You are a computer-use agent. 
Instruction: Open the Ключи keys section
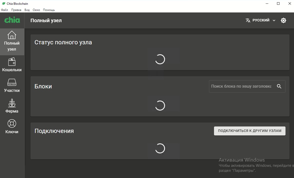click(x=12, y=127)
